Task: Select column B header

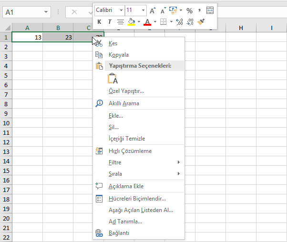Action: pos(58,28)
